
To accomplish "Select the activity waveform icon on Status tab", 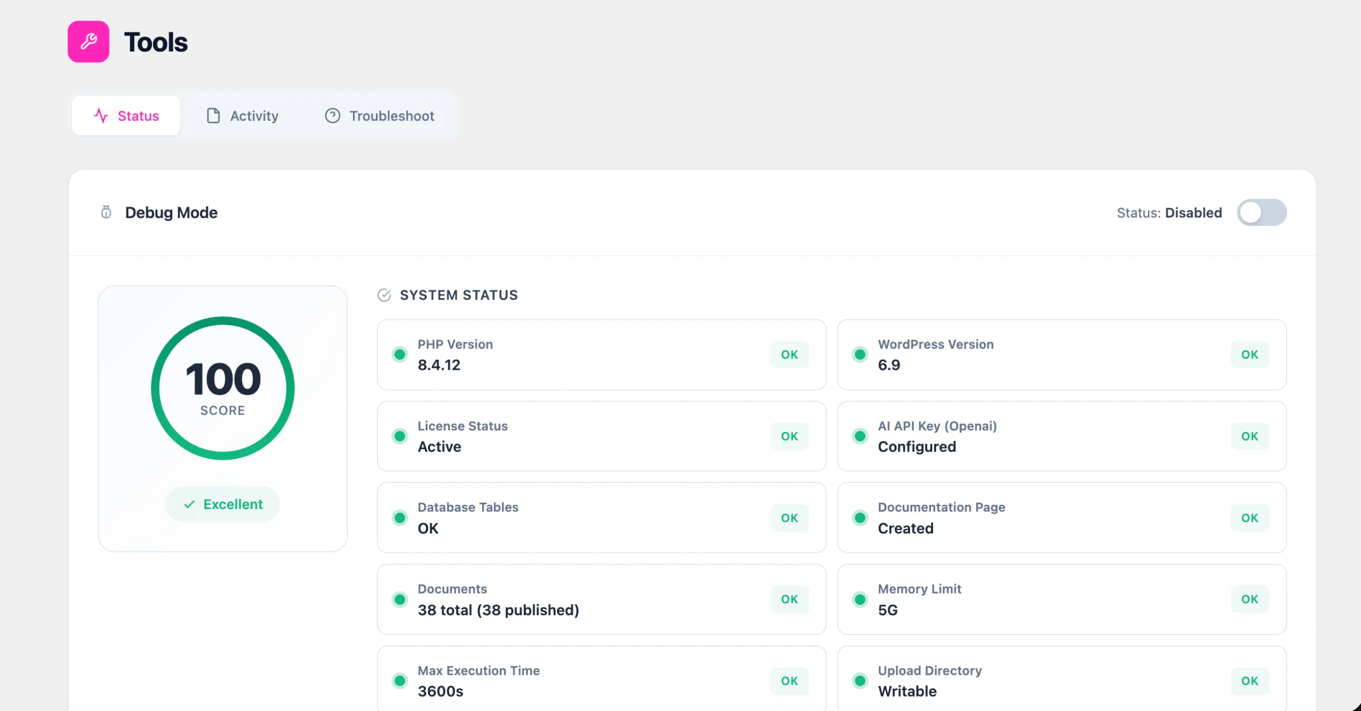I will [x=102, y=116].
